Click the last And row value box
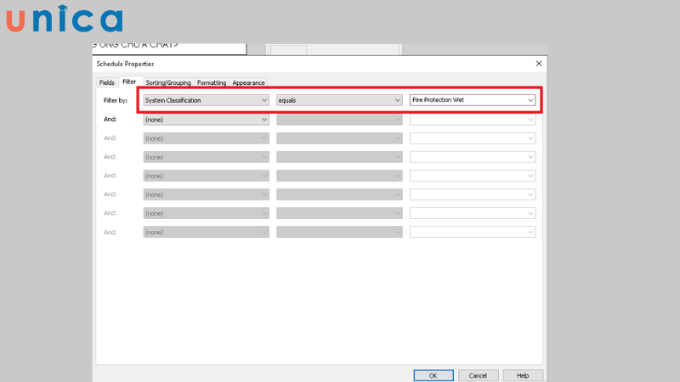 point(473,232)
